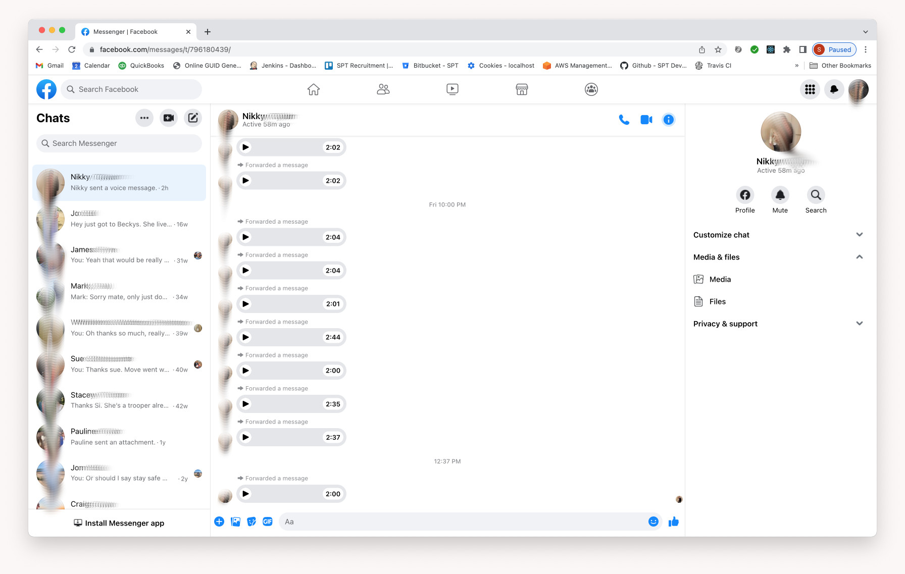905x574 pixels.
Task: Open the chat with Mark
Action: tap(119, 292)
